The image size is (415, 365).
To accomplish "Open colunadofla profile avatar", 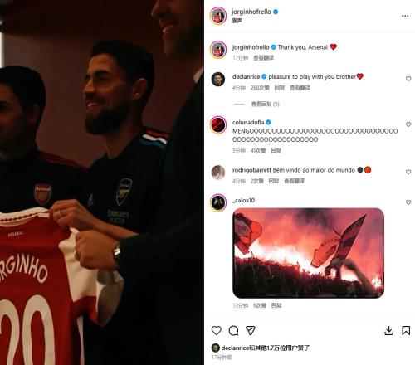I will point(218,125).
